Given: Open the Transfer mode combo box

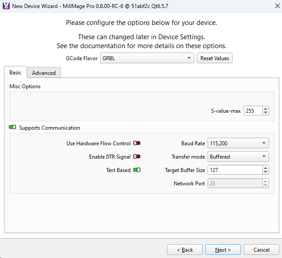Looking at the screenshot, I should point(238,157).
